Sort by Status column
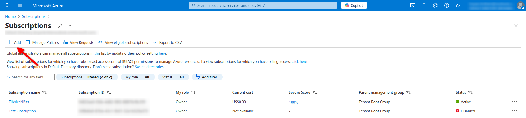 tap(464, 92)
